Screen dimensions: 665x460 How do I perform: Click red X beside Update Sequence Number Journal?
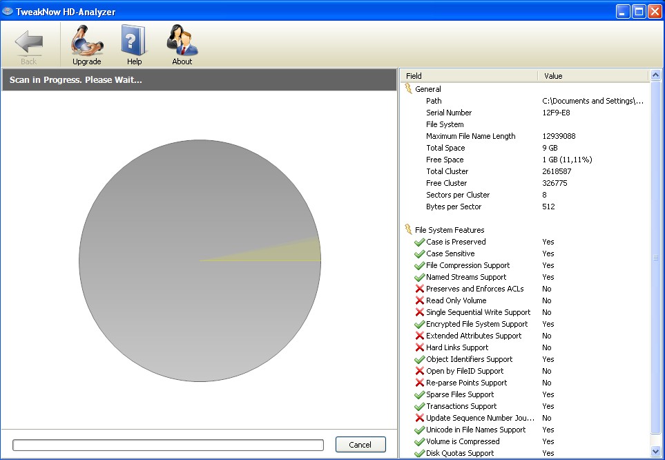(419, 418)
